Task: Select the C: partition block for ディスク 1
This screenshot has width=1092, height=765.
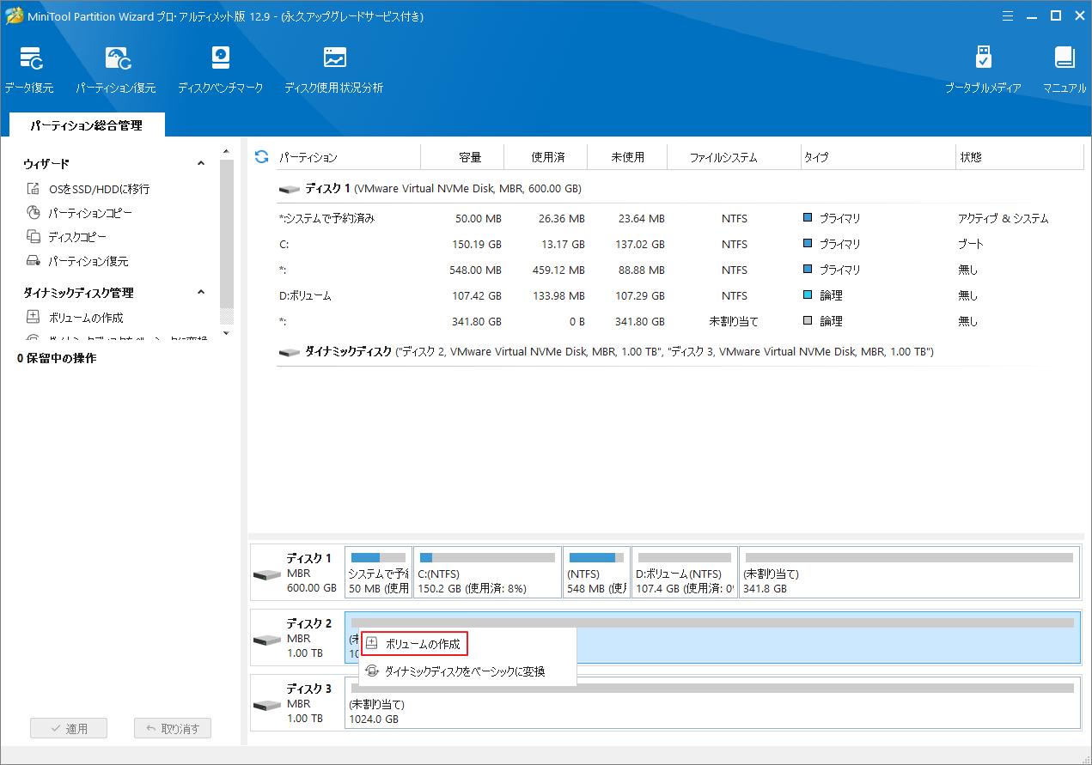Action: tap(487, 571)
